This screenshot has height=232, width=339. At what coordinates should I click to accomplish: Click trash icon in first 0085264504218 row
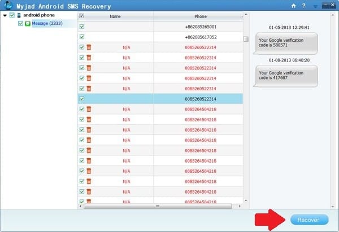[x=89, y=109]
